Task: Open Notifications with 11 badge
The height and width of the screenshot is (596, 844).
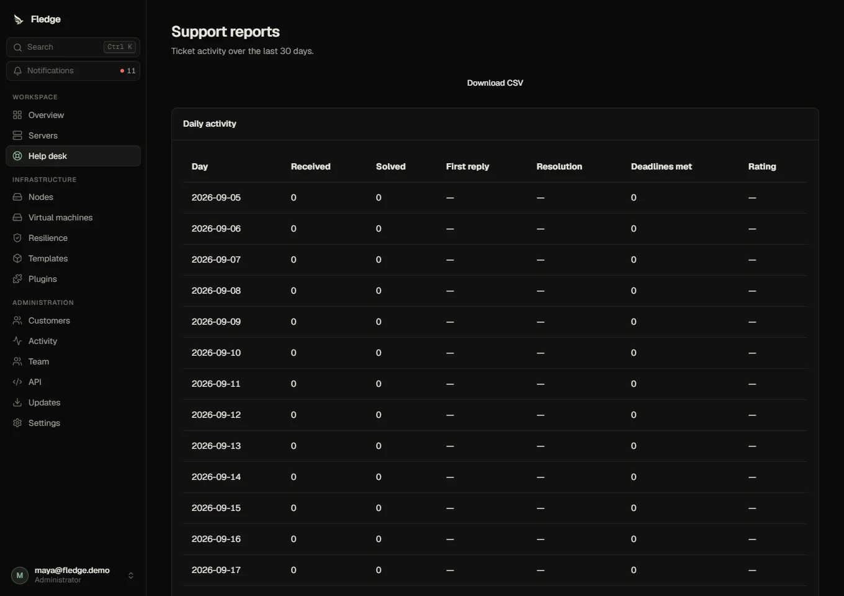Action: point(73,71)
